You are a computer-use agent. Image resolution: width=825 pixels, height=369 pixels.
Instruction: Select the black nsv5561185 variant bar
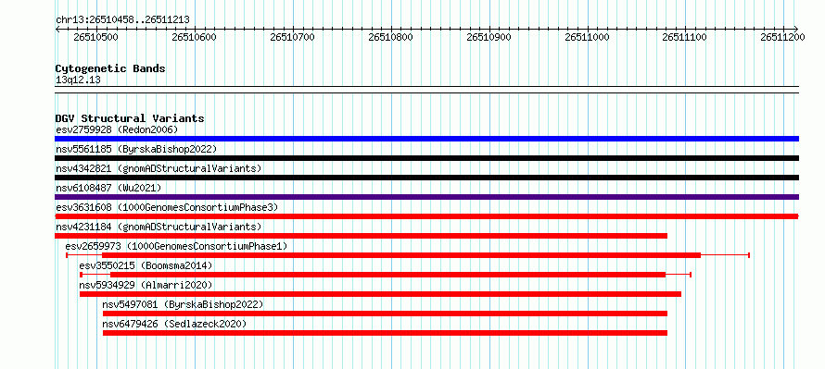point(426,158)
